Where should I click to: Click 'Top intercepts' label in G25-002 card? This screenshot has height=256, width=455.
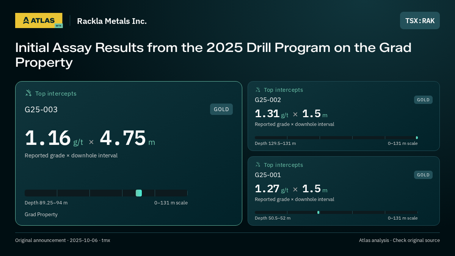[284, 90]
